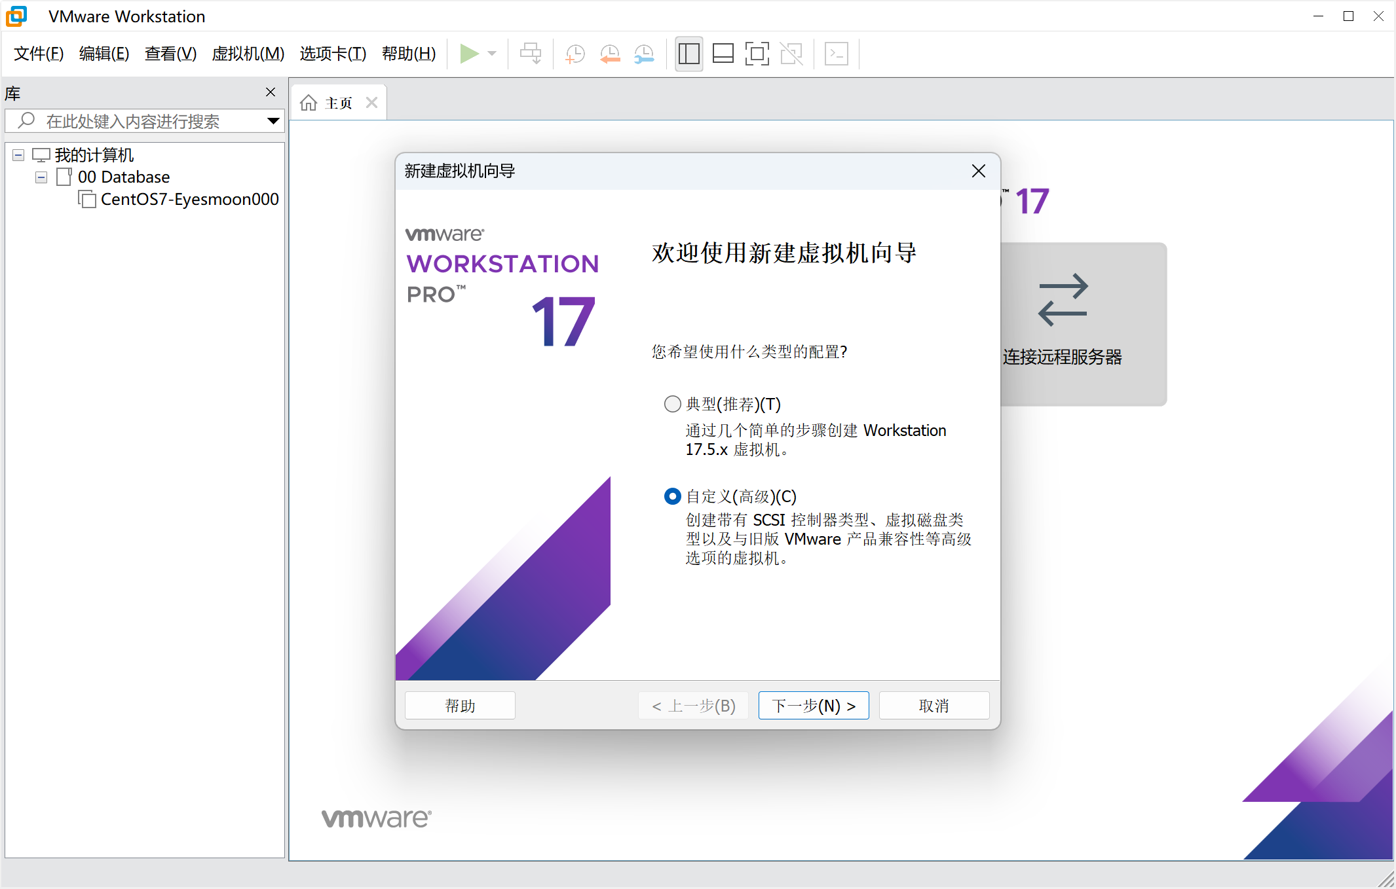Close the 新建虚拟机向导 dialog
This screenshot has width=1396, height=889.
pyautogui.click(x=979, y=171)
